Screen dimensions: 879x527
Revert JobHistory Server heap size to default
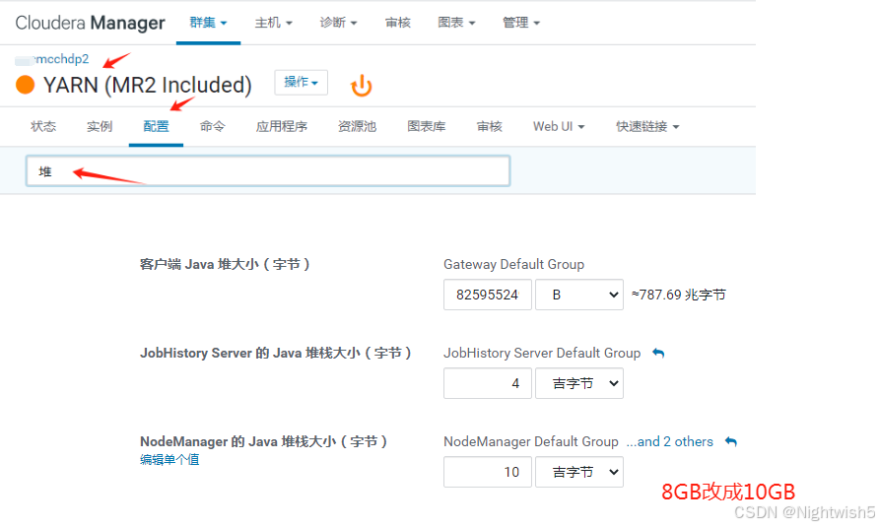coord(658,353)
